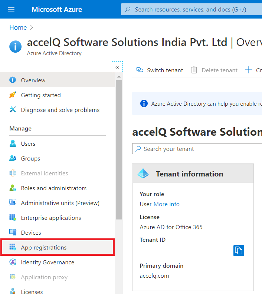The width and height of the screenshot is (262, 294).
Task: Click the Microsoft Azure logo text
Action: 57,9
